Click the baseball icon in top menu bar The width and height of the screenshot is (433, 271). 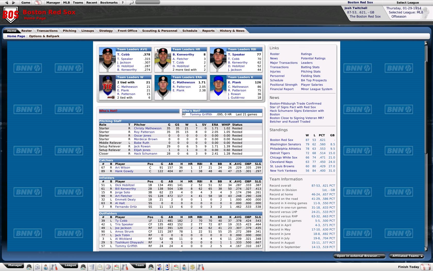[38, 3]
